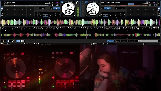The width and height of the screenshot is (161, 91).
Task: Click the icon left of the search box
Action: click(136, 41)
